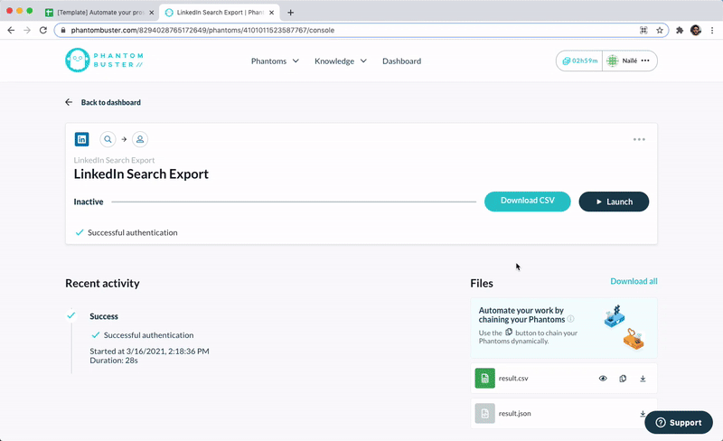Viewport: 723px width, 441px height.
Task: Click the Started at 3/16/2021 timestamp text
Action: point(149,351)
